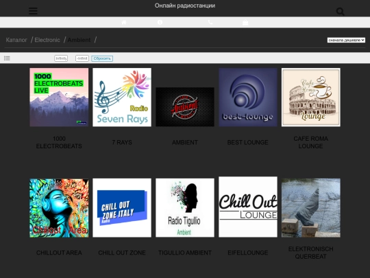Open Electronic breadcrumb link

tap(47, 40)
